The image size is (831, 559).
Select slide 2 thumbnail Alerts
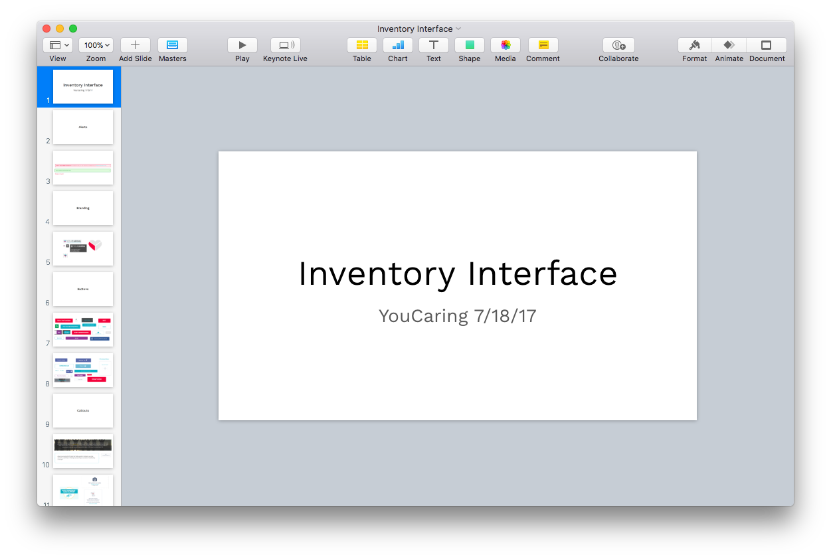(x=83, y=127)
